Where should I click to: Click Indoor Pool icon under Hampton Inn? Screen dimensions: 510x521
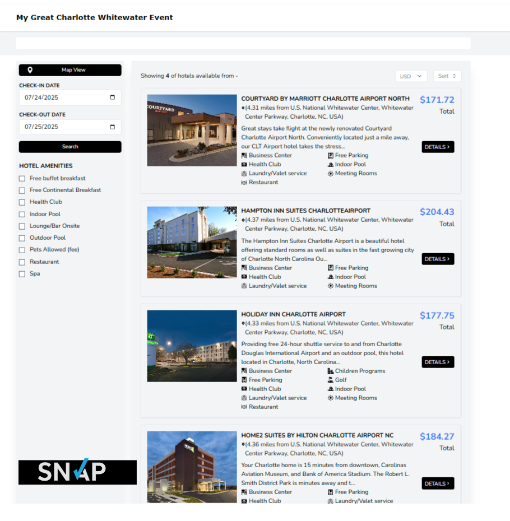click(331, 277)
